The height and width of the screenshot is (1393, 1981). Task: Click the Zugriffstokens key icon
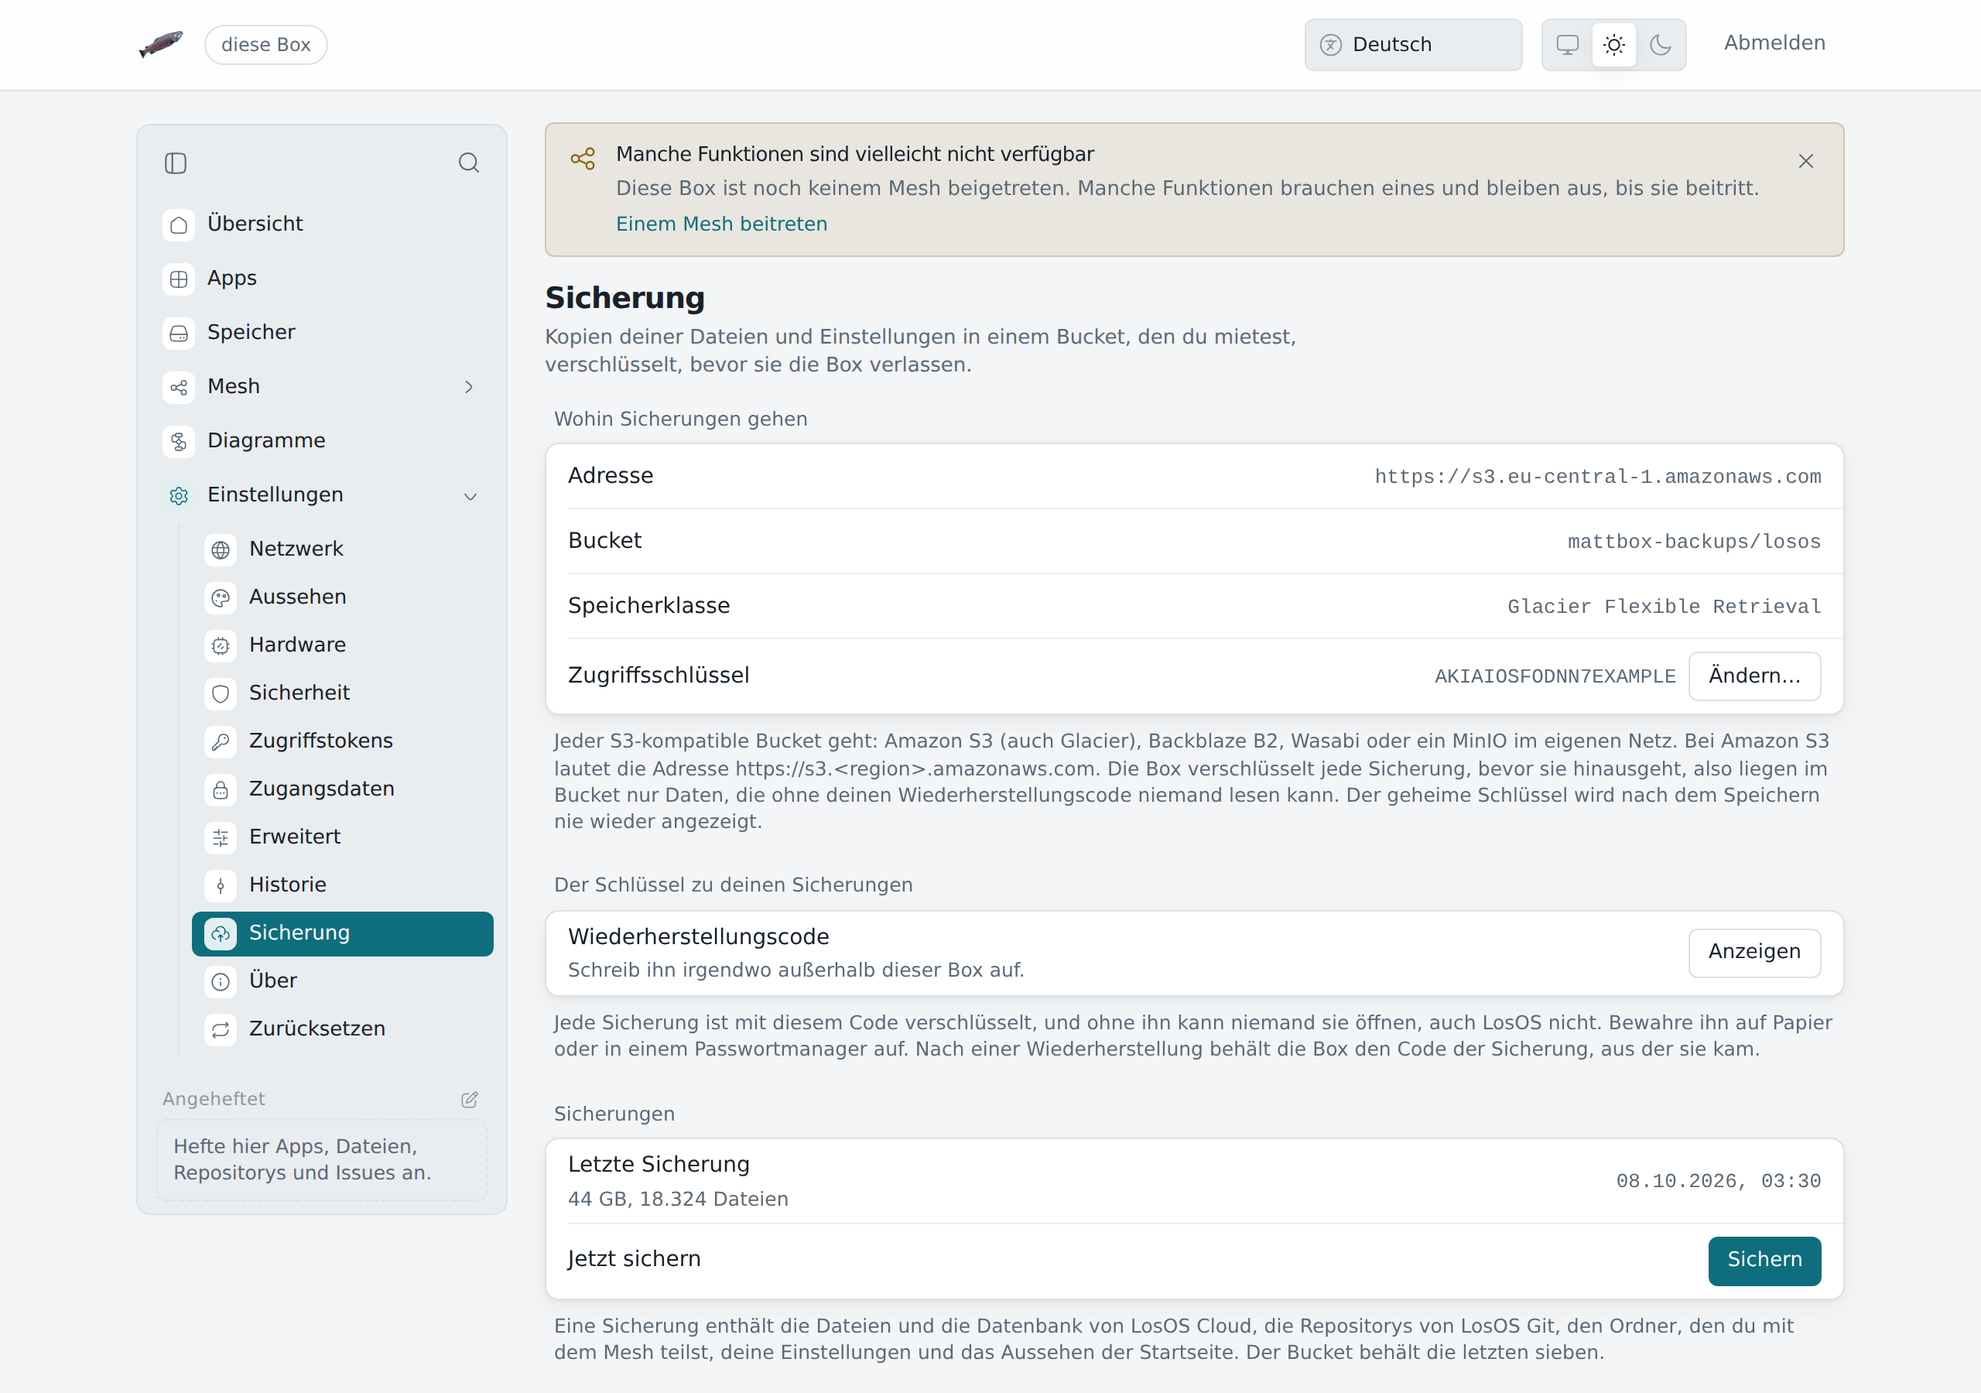click(x=221, y=741)
